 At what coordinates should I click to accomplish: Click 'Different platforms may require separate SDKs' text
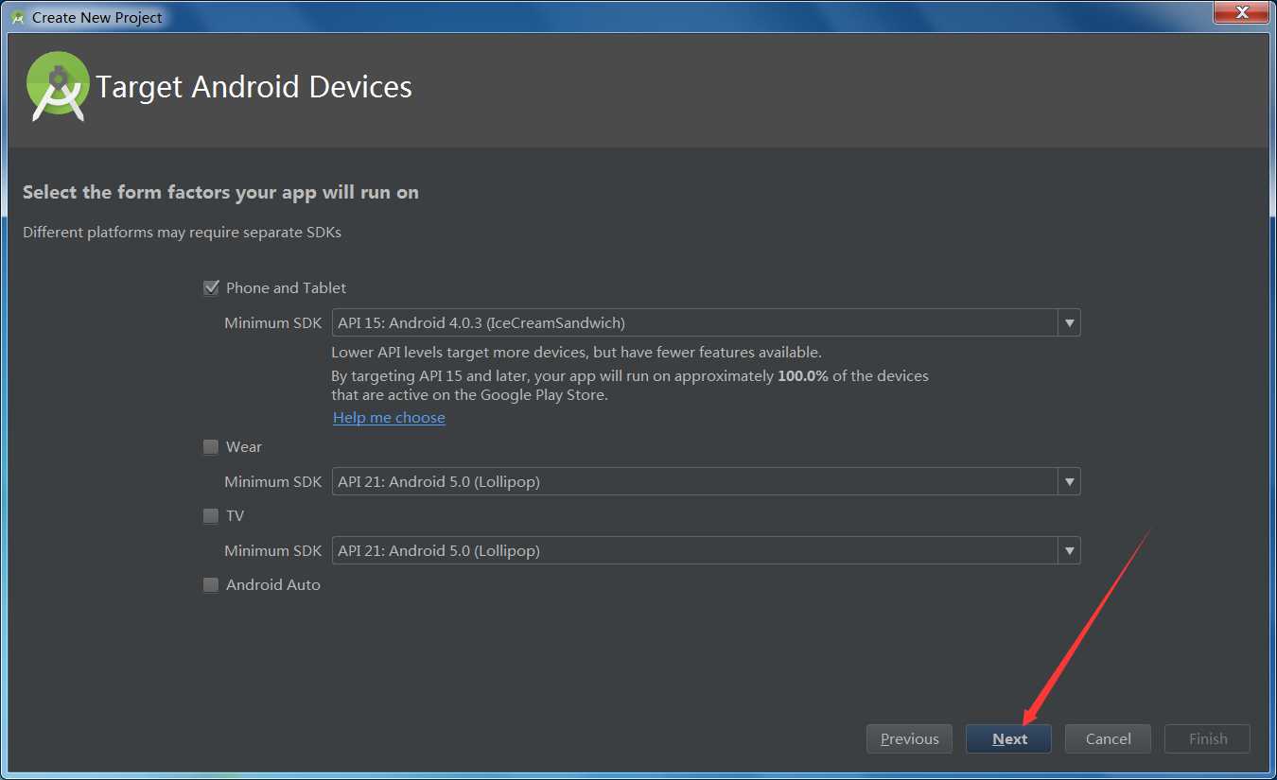[182, 233]
